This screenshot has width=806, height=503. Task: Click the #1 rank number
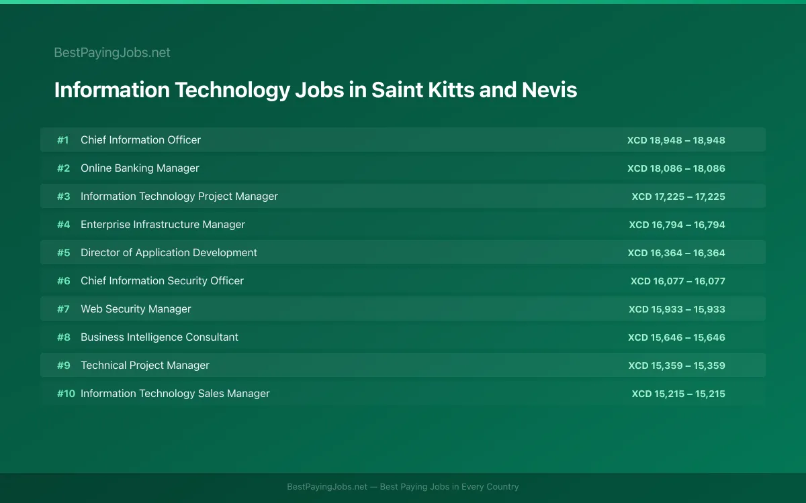(x=63, y=139)
